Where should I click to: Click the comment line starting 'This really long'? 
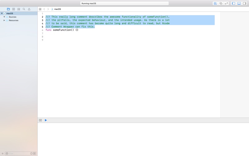click(x=107, y=17)
